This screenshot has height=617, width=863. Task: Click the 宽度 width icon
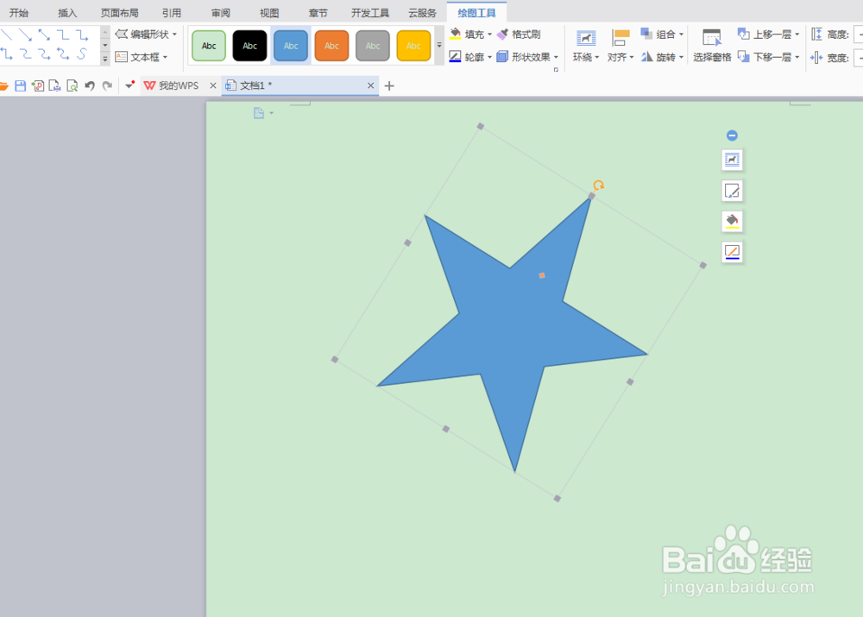(816, 57)
